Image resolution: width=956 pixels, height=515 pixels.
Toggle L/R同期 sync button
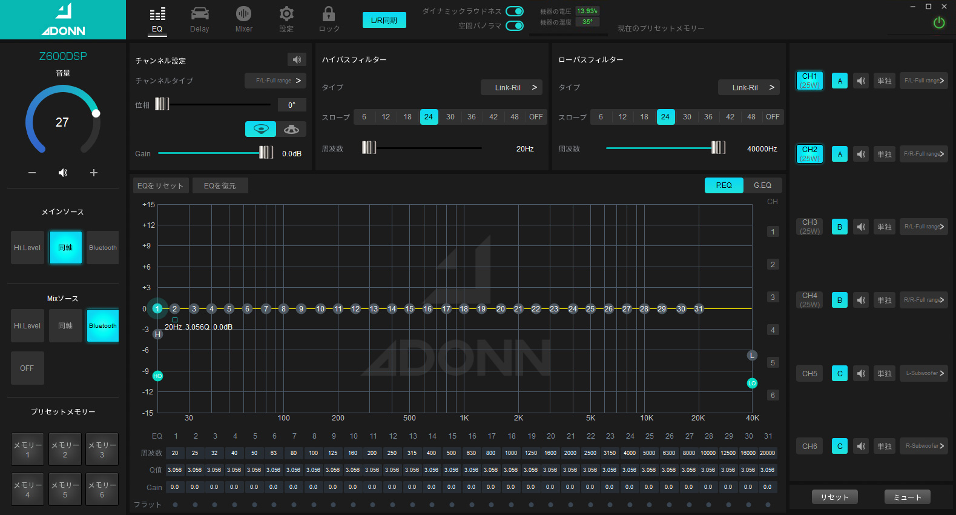(x=384, y=20)
